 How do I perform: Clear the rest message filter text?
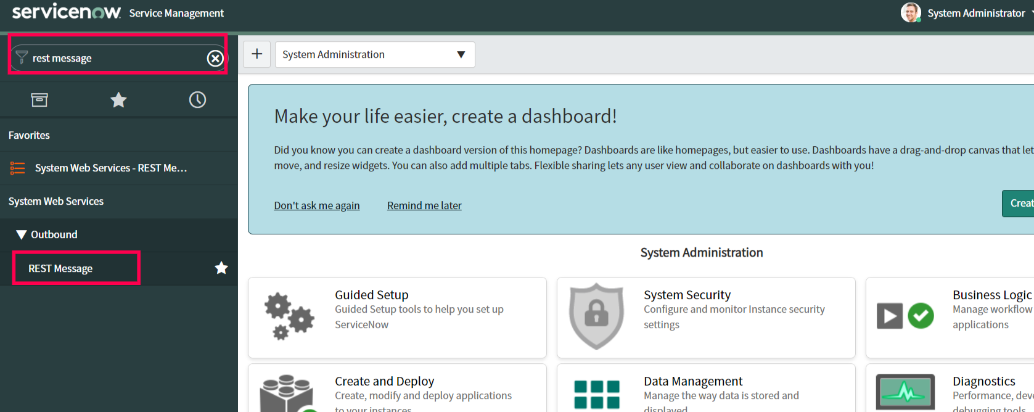coord(215,58)
